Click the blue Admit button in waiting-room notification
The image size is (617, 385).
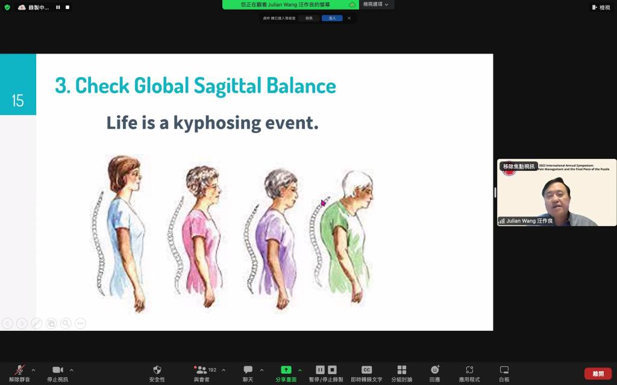tap(331, 18)
